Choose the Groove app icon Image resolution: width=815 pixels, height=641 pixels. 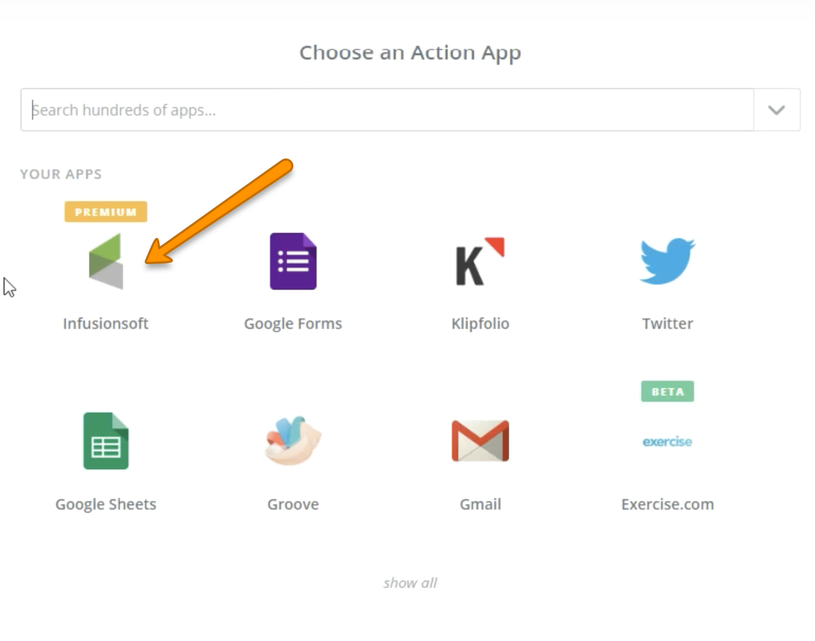tap(293, 440)
